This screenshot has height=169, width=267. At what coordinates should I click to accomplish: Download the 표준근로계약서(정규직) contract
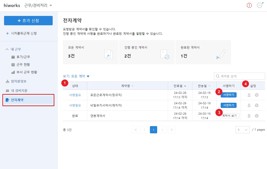pos(249,95)
